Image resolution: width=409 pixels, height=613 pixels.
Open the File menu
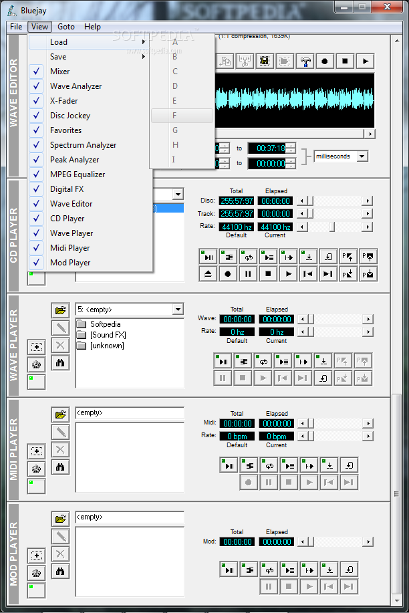[16, 27]
